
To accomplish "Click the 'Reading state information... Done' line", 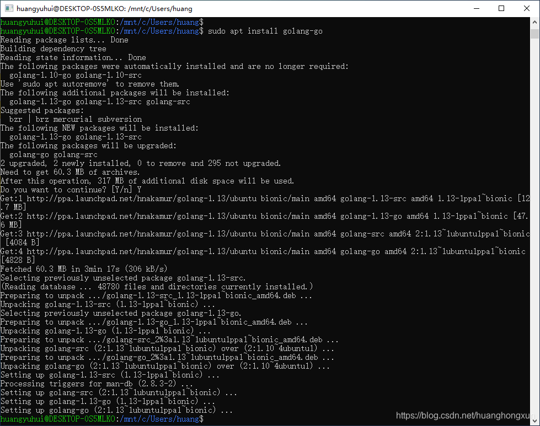I will [x=73, y=57].
